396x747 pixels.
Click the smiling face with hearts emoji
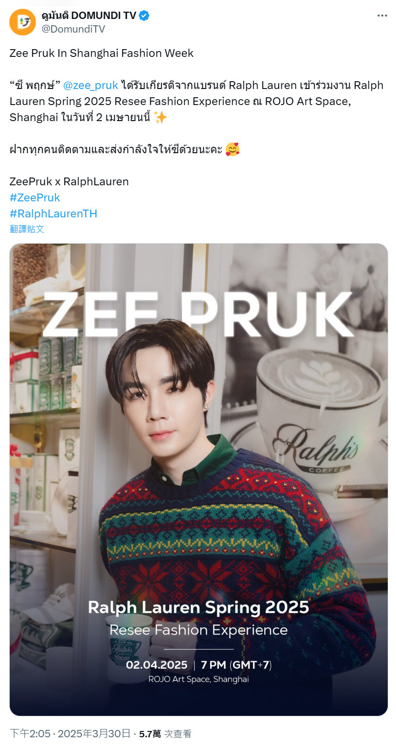pyautogui.click(x=233, y=149)
